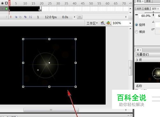The height and width of the screenshot is (117, 160).
Task: Open the Edit Symbols icon menu
Action: 108,23
